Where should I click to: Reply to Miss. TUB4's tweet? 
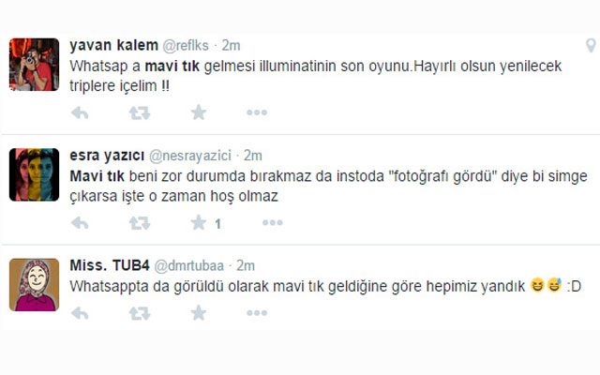click(x=80, y=313)
